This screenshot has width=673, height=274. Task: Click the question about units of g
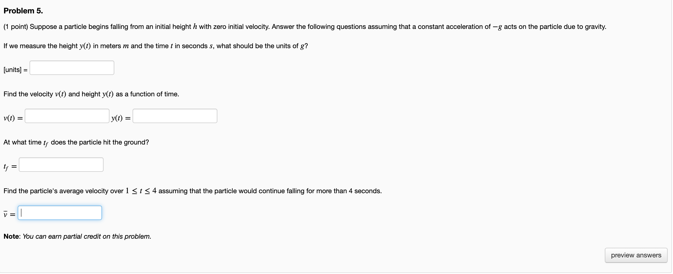(156, 46)
